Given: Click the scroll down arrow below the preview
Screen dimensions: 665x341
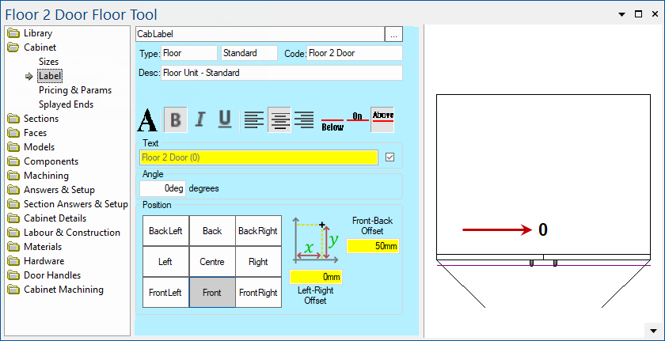Looking at the screenshot, I should tap(652, 329).
